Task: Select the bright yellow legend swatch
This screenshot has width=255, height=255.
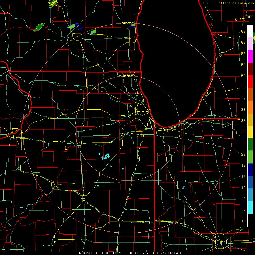Action: point(250,132)
